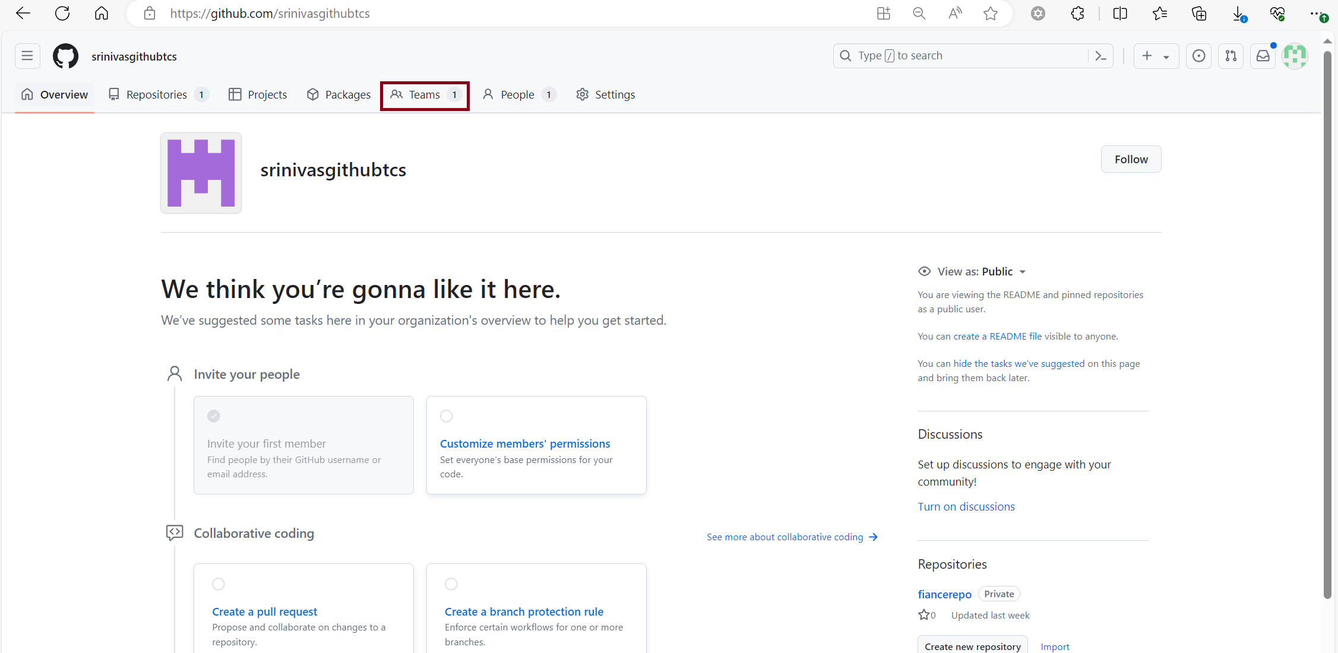The image size is (1338, 653).
Task: Open pull requests icon in header
Action: (1231, 56)
